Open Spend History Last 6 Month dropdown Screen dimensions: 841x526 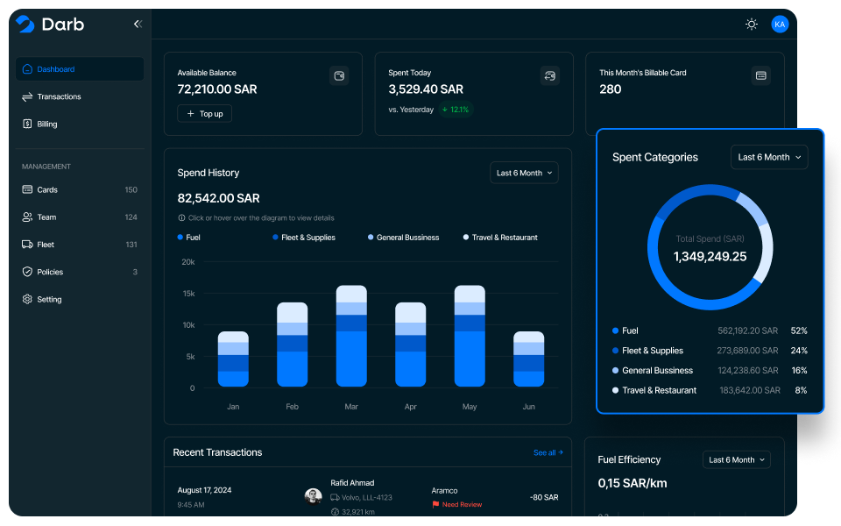point(524,174)
